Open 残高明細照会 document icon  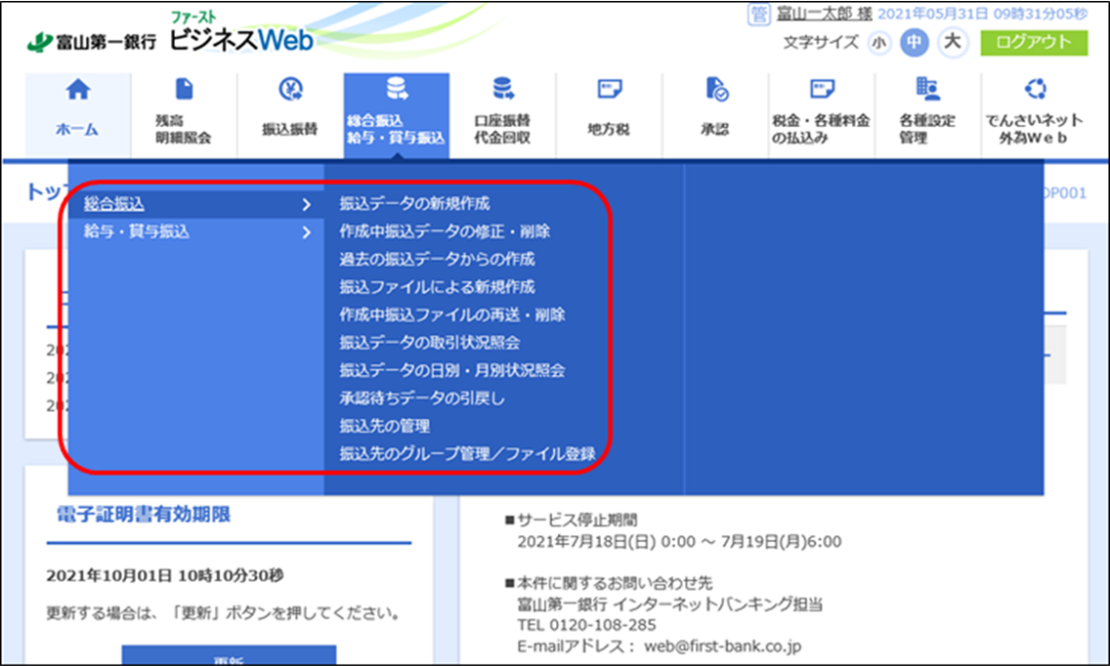coord(183,91)
